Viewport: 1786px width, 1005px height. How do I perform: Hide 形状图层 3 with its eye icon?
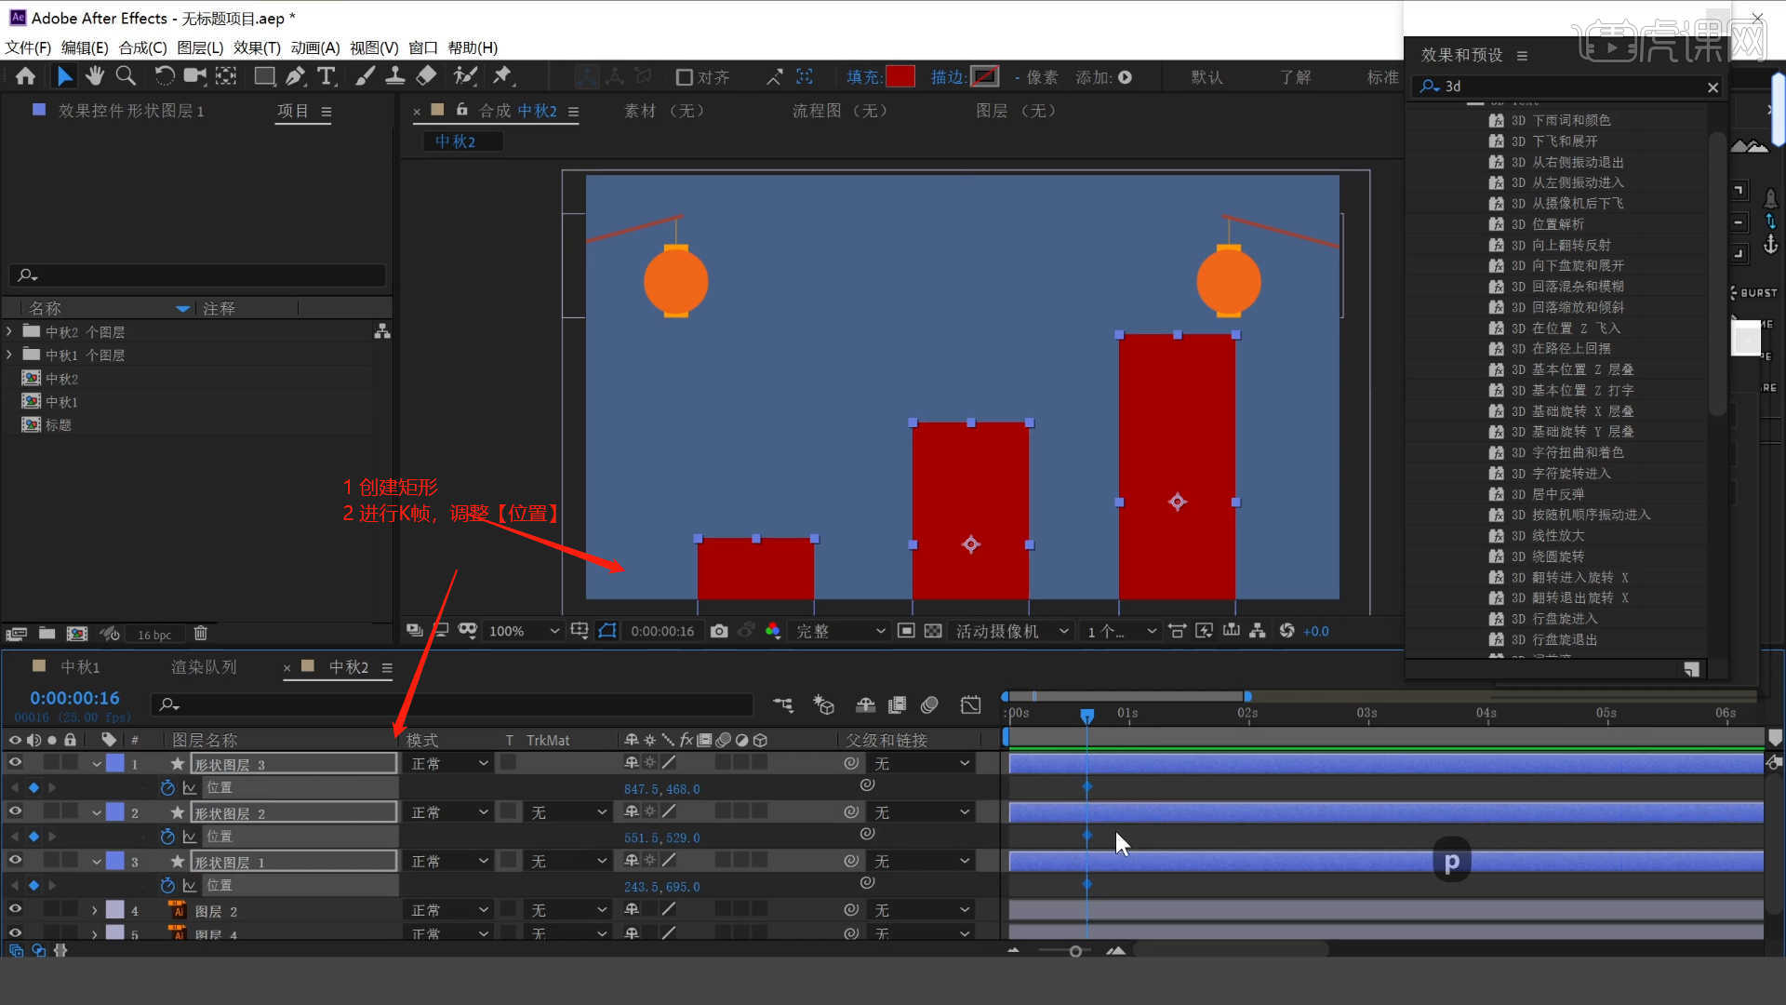coord(15,763)
